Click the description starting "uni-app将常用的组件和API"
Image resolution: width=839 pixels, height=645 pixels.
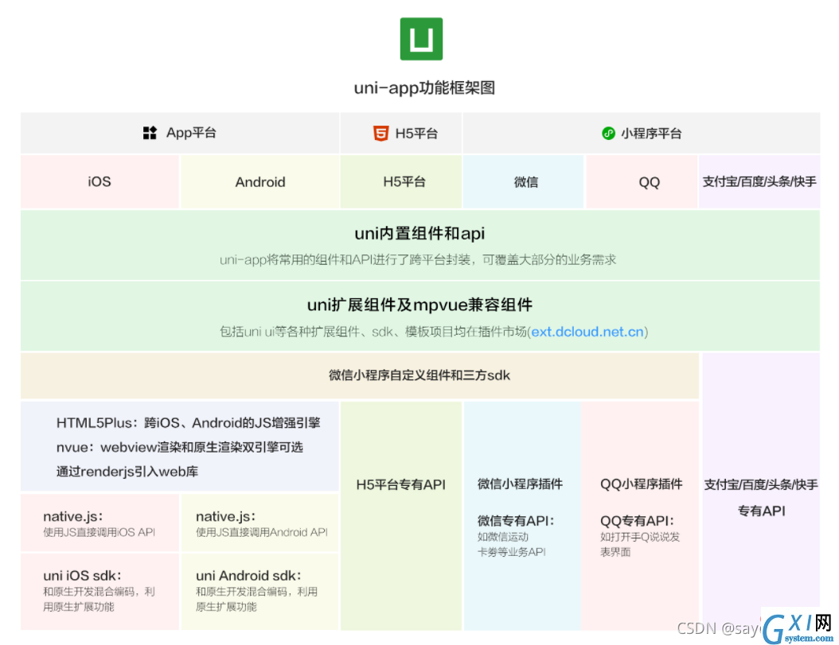418,260
